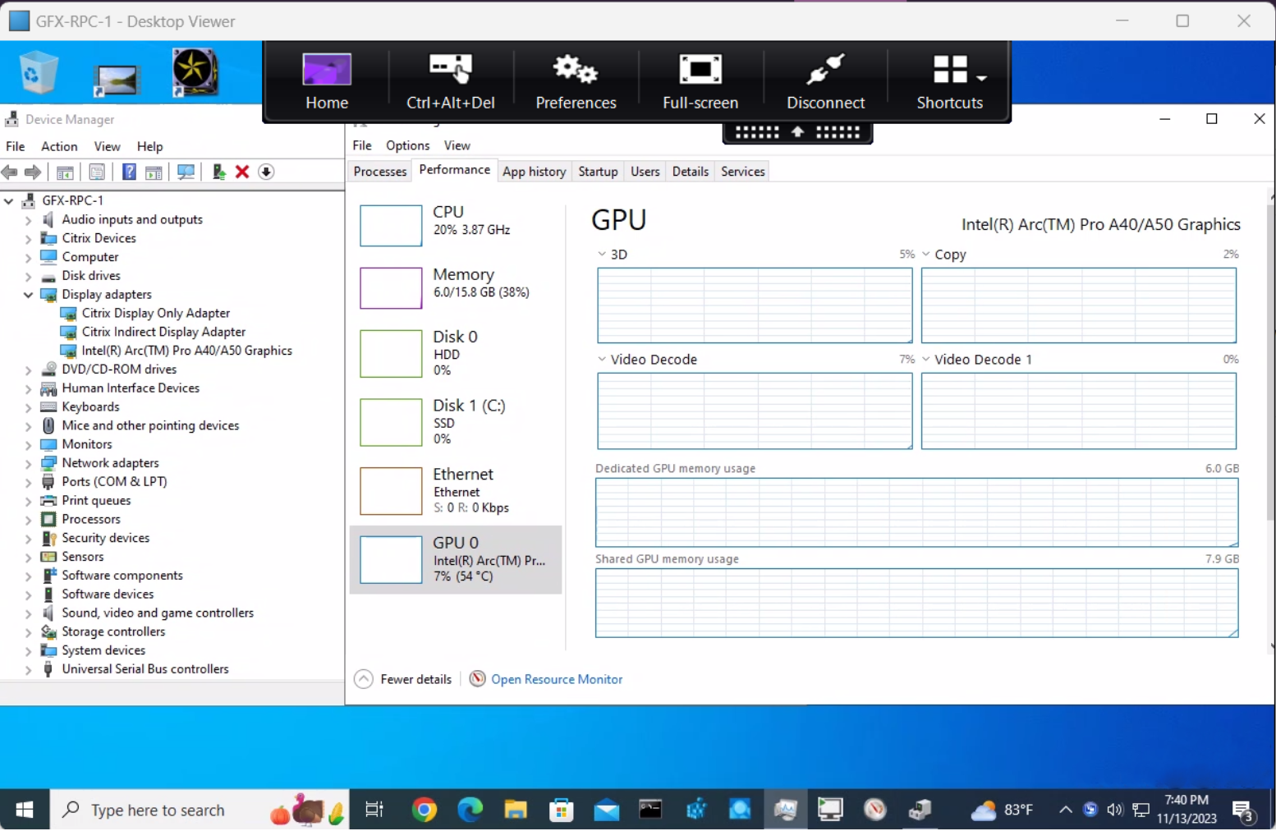Click the Disconnect plug icon
Image resolution: width=1276 pixels, height=831 pixels.
point(825,81)
